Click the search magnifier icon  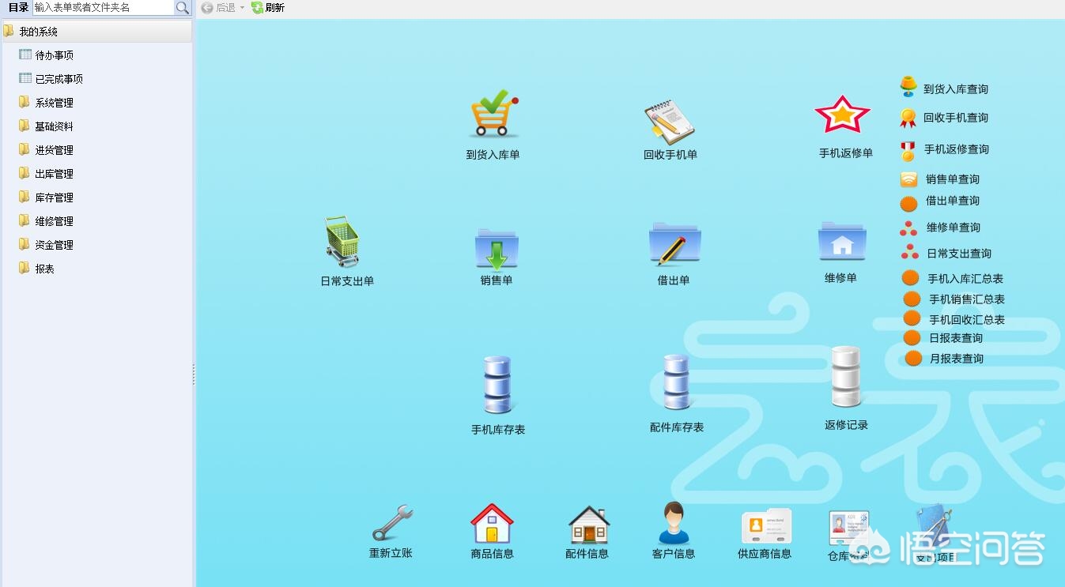click(x=183, y=8)
